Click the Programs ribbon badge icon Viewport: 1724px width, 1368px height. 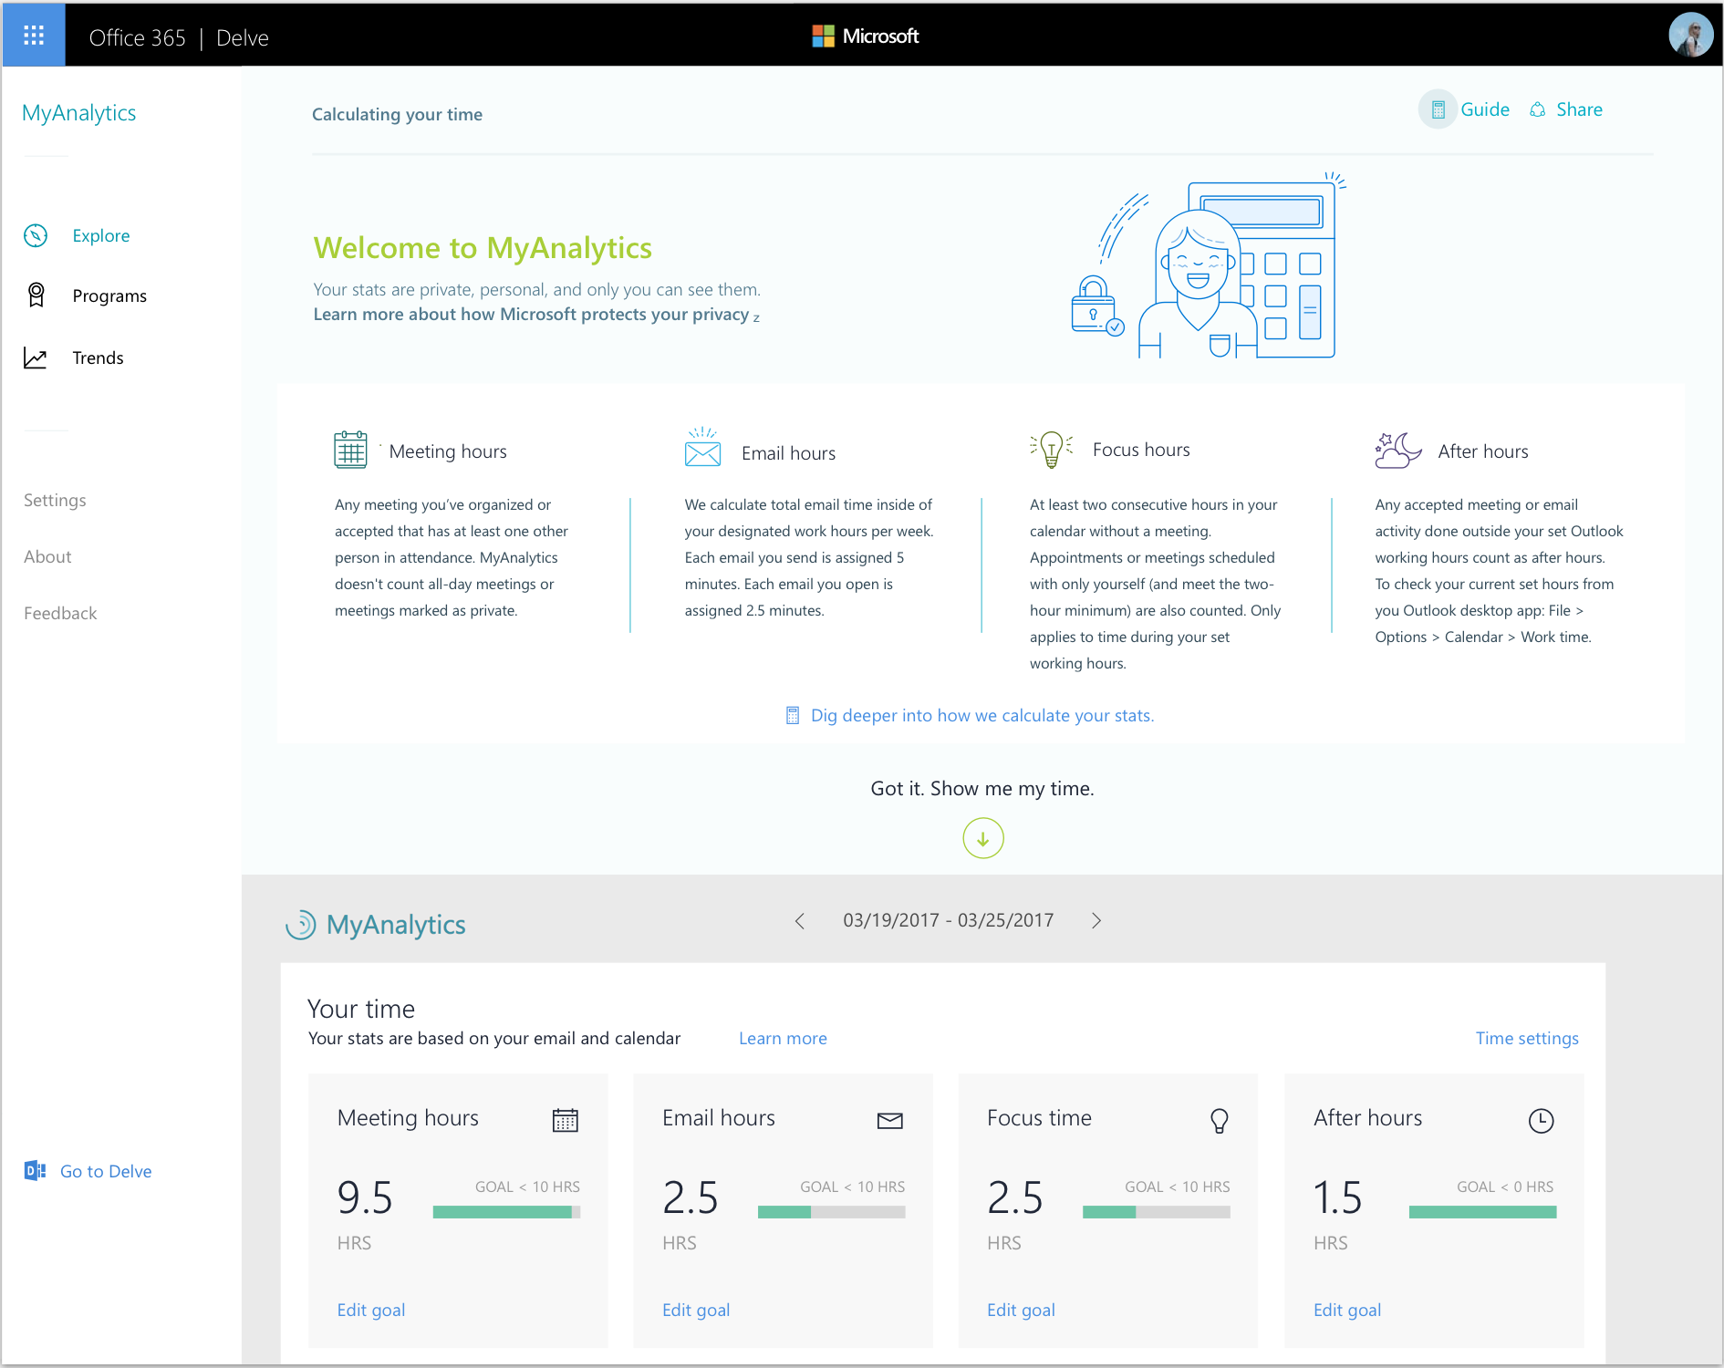click(x=36, y=295)
